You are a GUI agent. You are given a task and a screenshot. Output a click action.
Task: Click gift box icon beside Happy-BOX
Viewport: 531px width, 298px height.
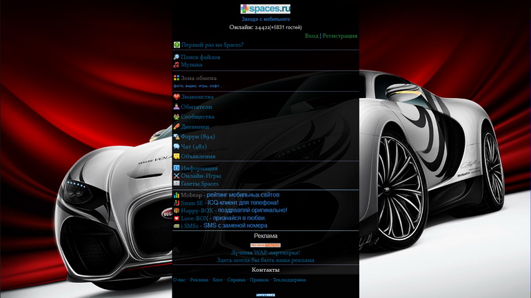coord(177,210)
